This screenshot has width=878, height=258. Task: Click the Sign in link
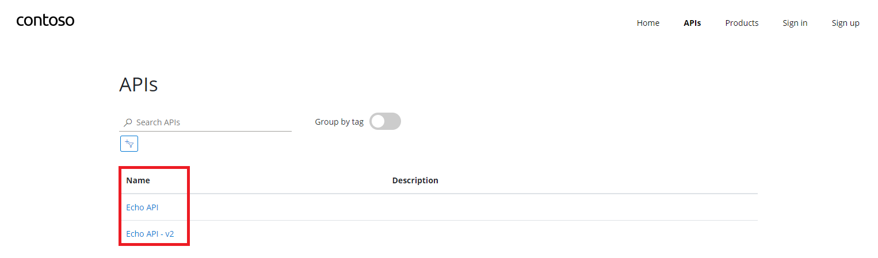(795, 23)
